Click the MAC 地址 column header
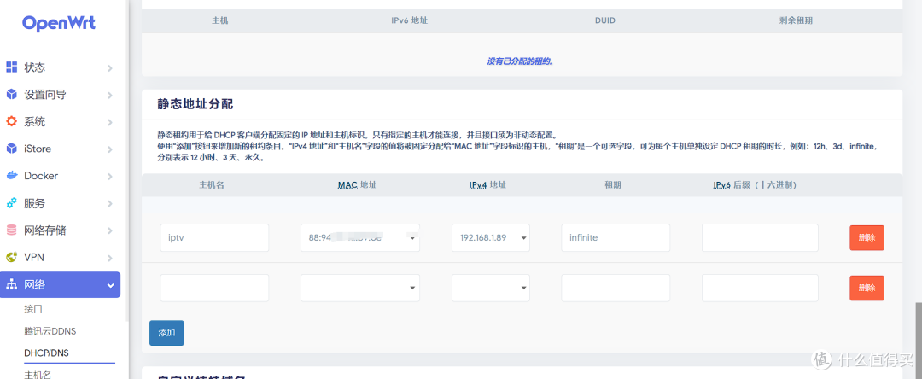The height and width of the screenshot is (379, 922). click(357, 184)
